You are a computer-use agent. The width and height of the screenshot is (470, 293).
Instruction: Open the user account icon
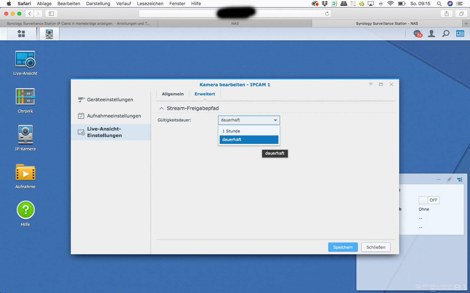pos(431,34)
